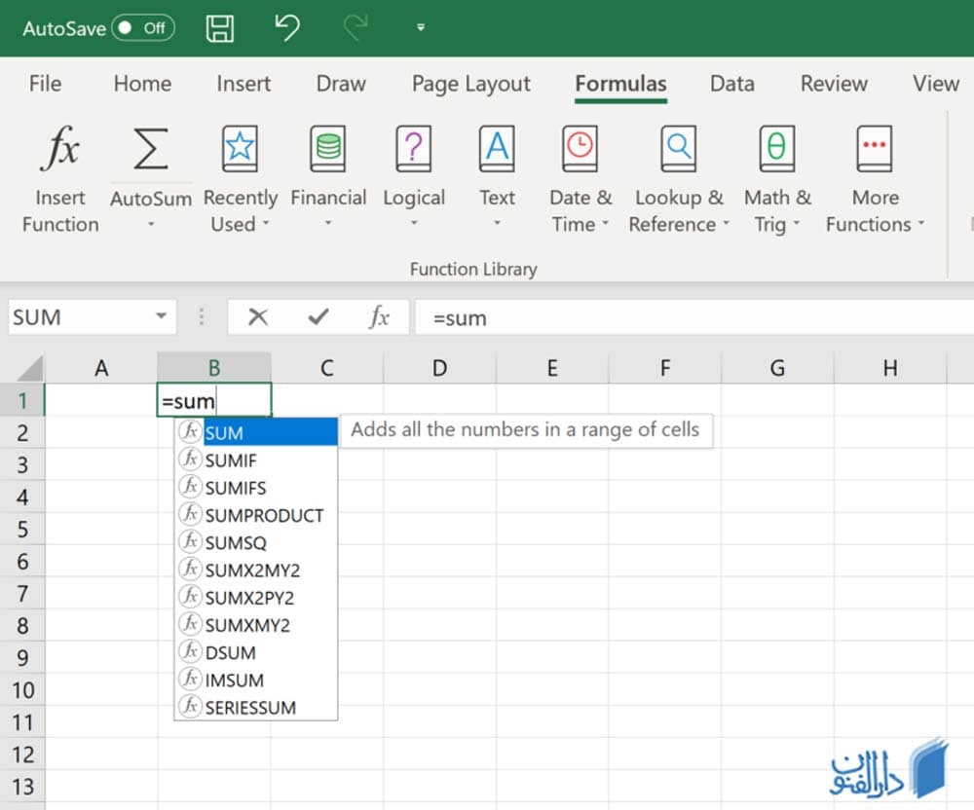Click the AutoSum sigma icon

(x=150, y=149)
